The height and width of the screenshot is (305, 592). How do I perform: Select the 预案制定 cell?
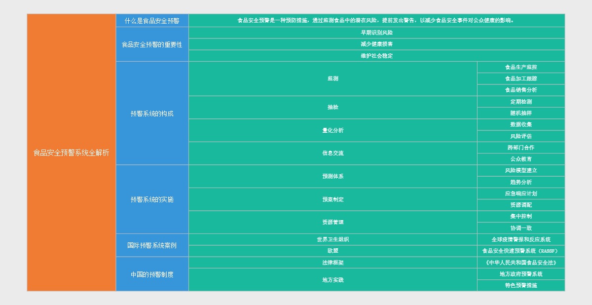point(333,199)
